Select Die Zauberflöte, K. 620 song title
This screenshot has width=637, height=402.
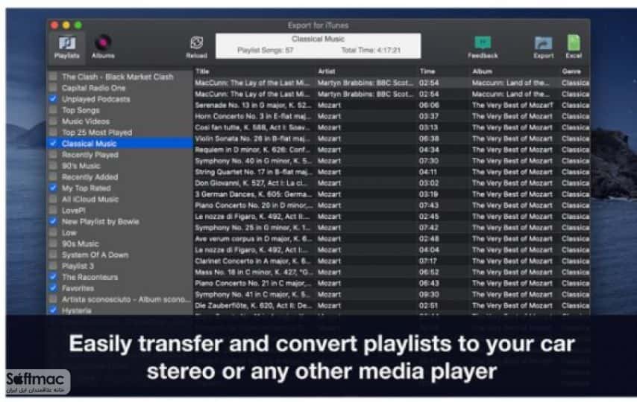(253, 305)
